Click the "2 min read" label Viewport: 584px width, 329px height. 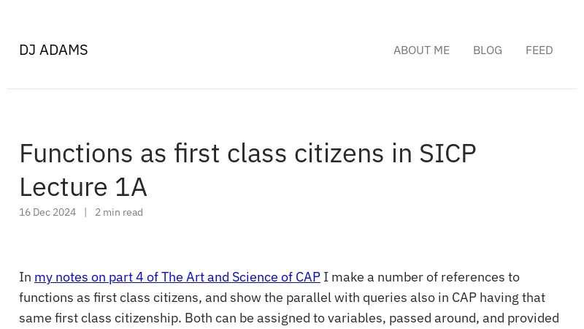coord(119,212)
